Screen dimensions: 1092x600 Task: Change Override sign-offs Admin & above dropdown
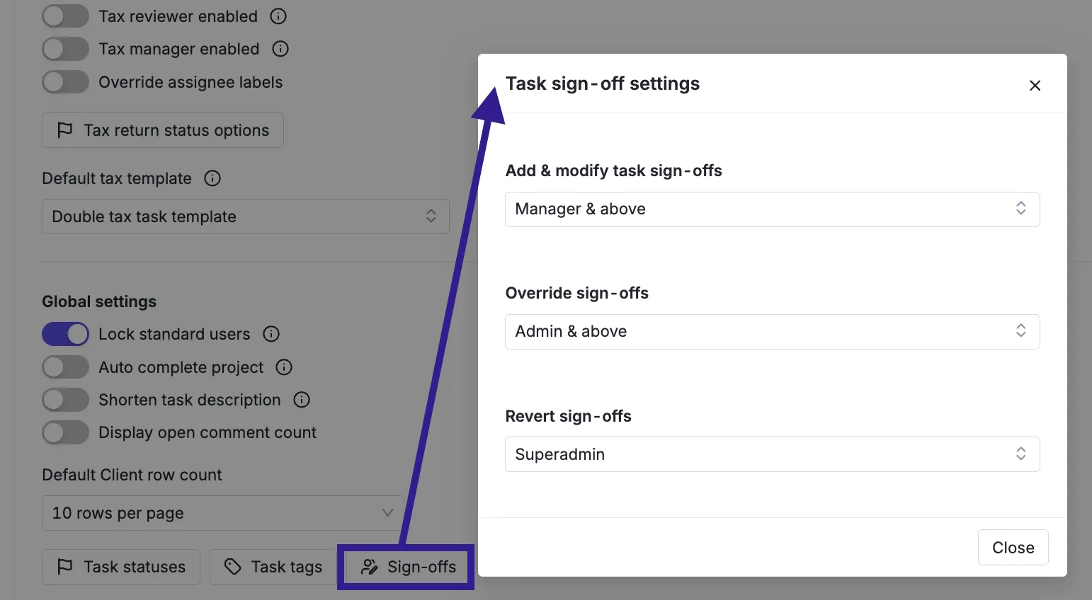772,332
